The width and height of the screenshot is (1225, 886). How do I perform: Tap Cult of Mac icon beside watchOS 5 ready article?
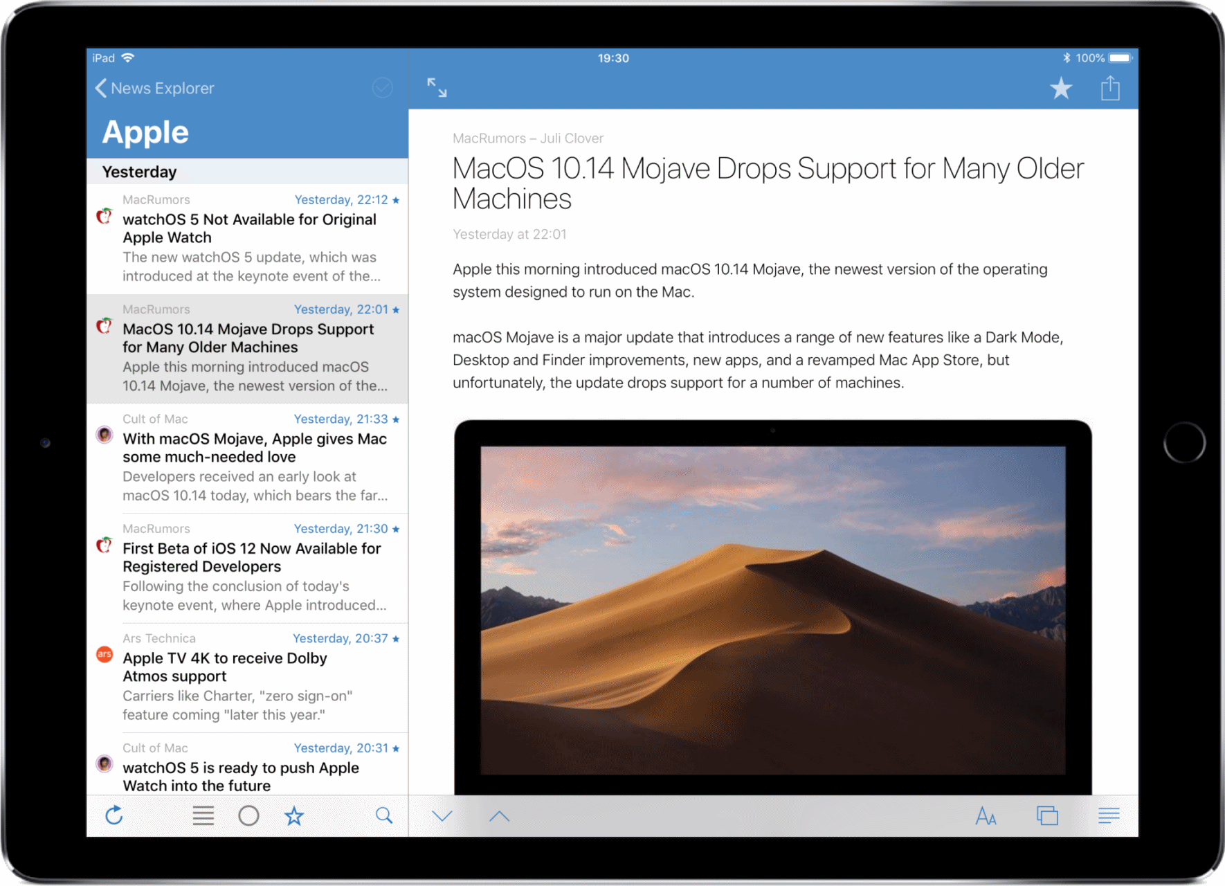point(105,763)
